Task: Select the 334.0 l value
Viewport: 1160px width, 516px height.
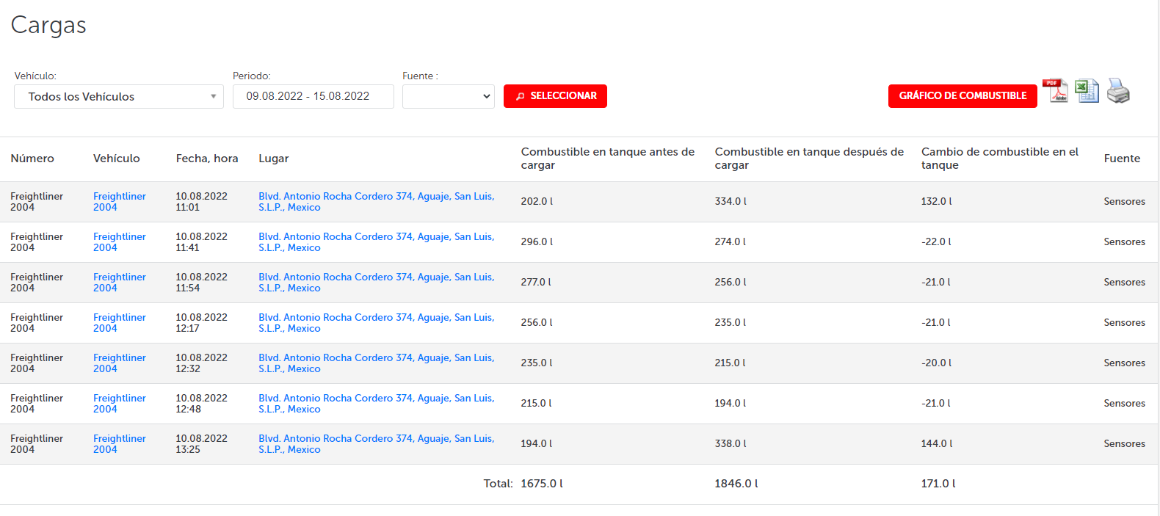Action: click(731, 201)
